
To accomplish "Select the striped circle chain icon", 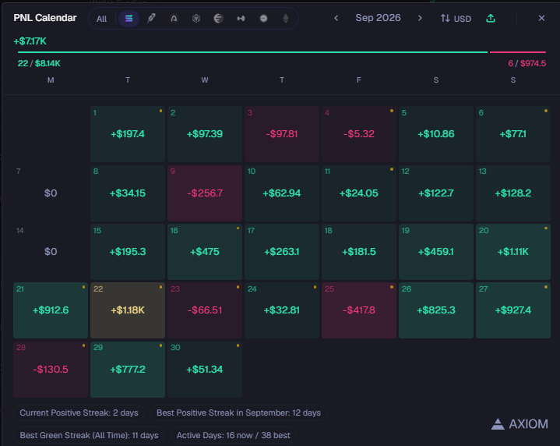I will pos(218,18).
